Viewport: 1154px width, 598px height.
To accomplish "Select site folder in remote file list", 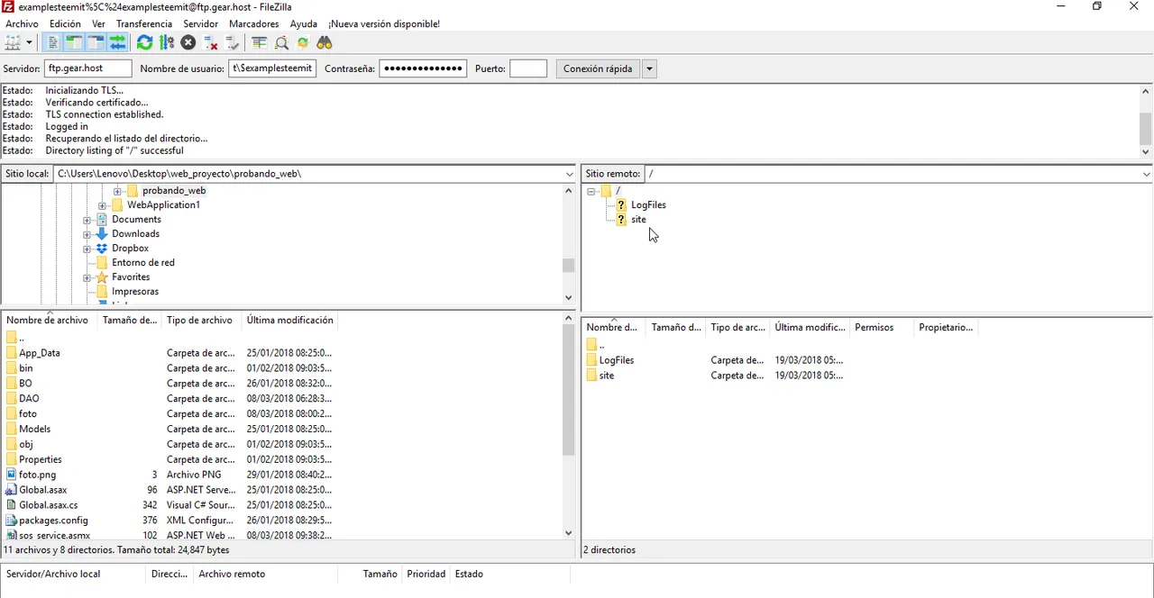I will tap(606, 376).
